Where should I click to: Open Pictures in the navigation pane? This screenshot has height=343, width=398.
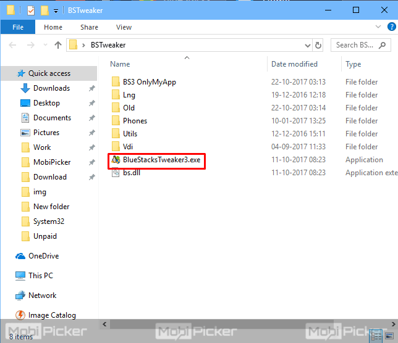(x=46, y=133)
